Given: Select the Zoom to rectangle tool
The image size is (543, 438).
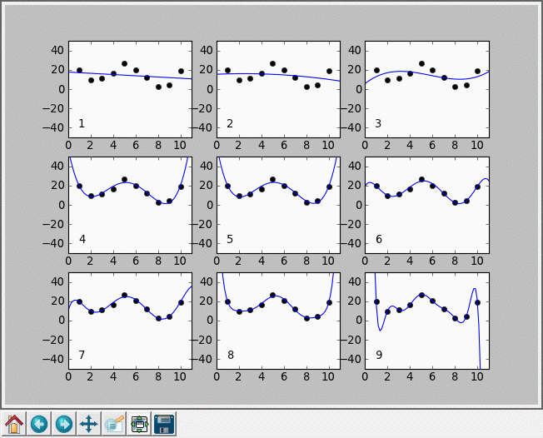Looking at the screenshot, I should click(x=114, y=424).
